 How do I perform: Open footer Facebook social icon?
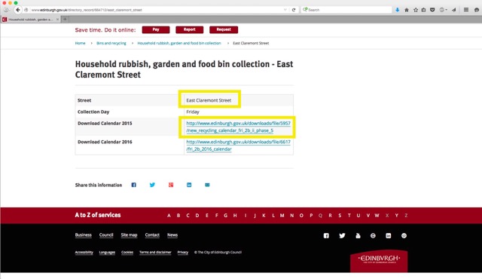[x=326, y=235]
